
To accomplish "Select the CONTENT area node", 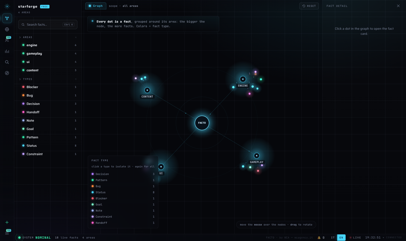I will click(x=147, y=90).
